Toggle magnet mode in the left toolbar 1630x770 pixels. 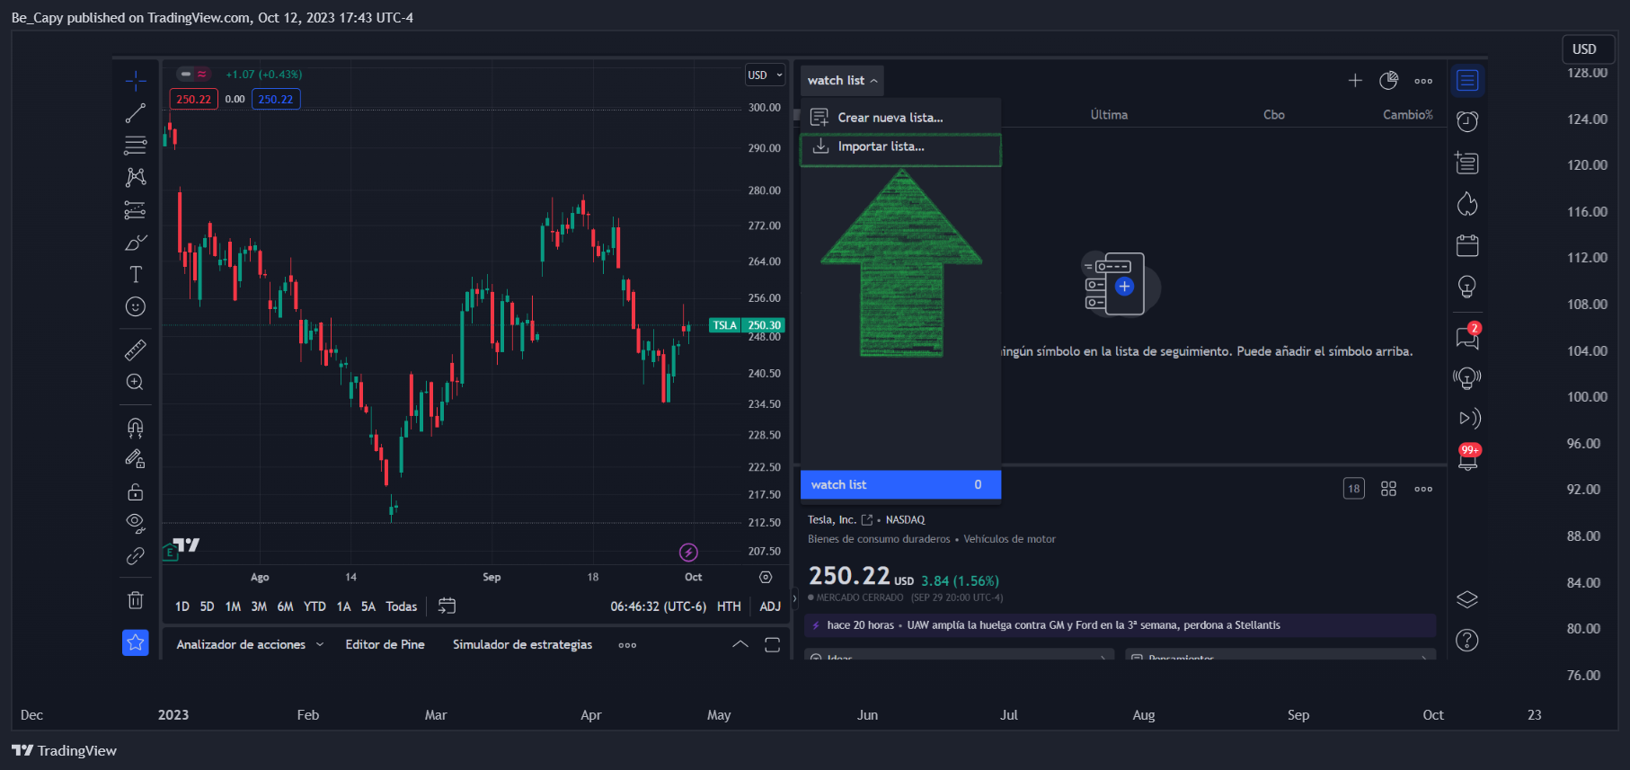pyautogui.click(x=136, y=427)
